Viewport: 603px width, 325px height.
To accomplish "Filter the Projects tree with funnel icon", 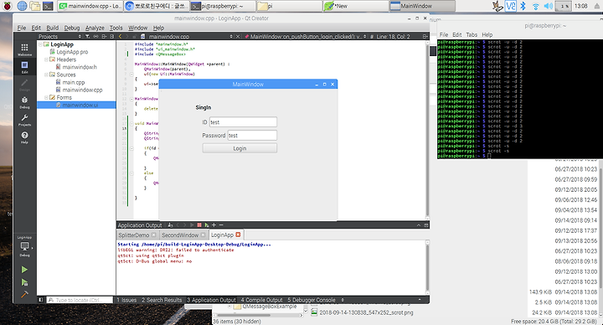I will click(87, 36).
